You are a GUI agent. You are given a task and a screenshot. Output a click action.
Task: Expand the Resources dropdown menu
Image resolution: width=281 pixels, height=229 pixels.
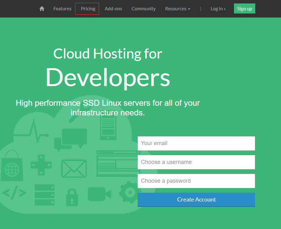(x=178, y=9)
